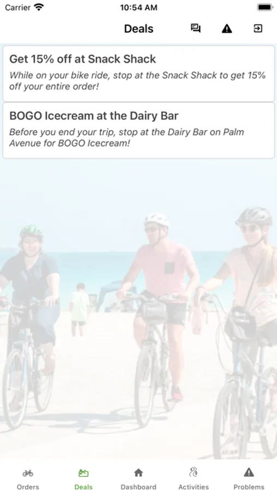Viewport: 277px width, 492px height.
Task: Select the Deals tab label
Action: (84, 487)
